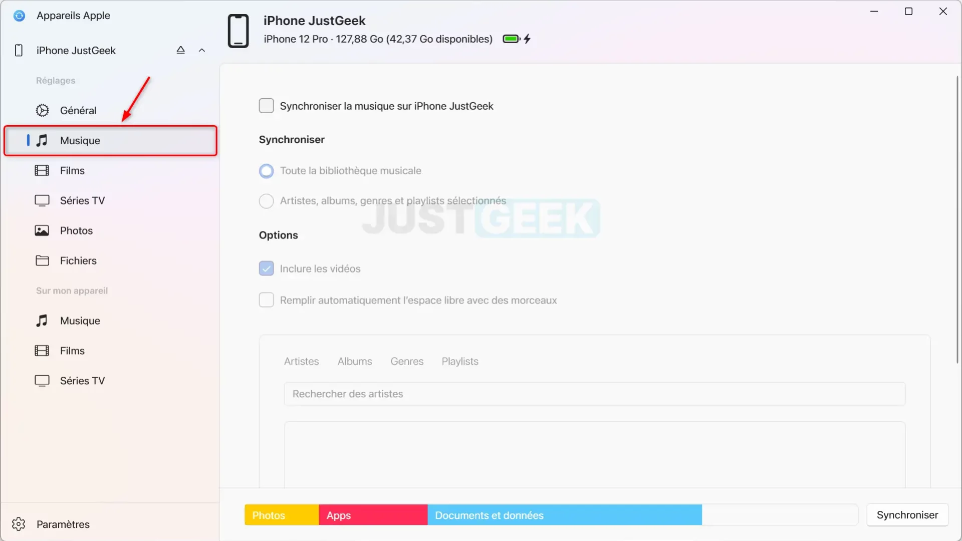Collapse the iPhone JustGeek sidebar section
This screenshot has height=541, width=962.
(x=202, y=50)
